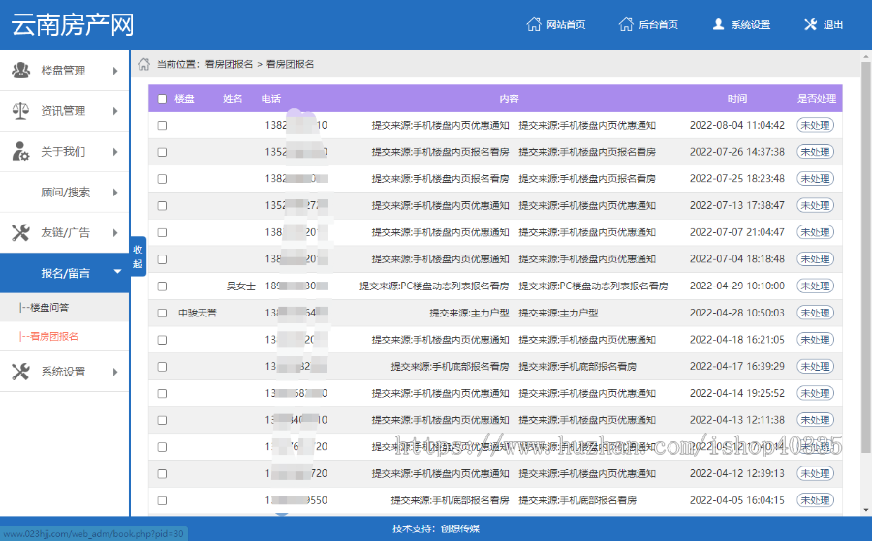The image size is (872, 541).
Task: Click the 时间 column header
Action: point(737,99)
